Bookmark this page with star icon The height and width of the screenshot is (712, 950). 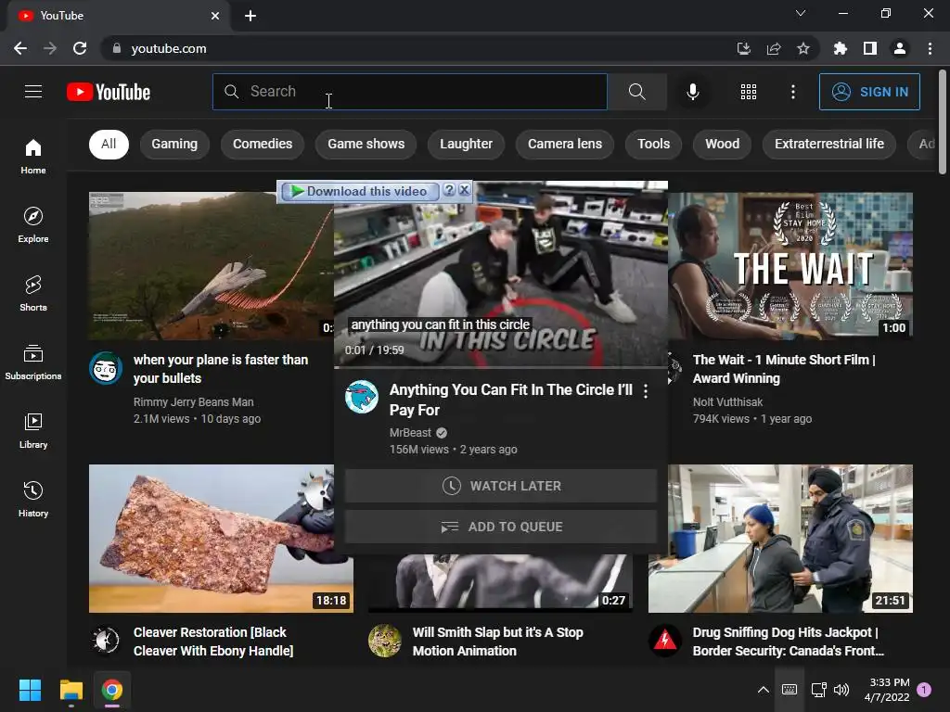point(803,48)
